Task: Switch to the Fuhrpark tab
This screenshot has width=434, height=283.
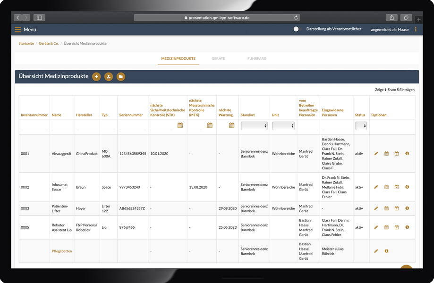Action: 257,58
